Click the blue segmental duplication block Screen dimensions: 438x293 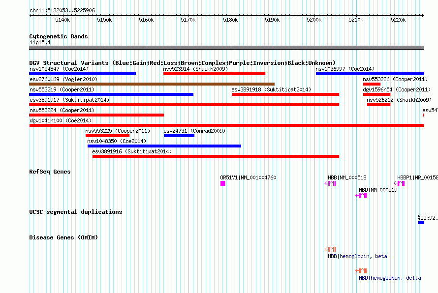click(x=421, y=223)
